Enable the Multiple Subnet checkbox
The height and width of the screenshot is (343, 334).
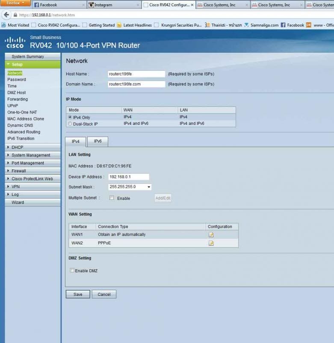112,198
